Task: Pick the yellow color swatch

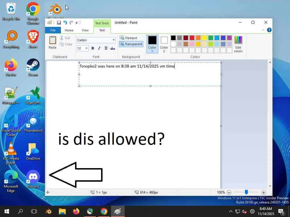Action: (x=204, y=38)
